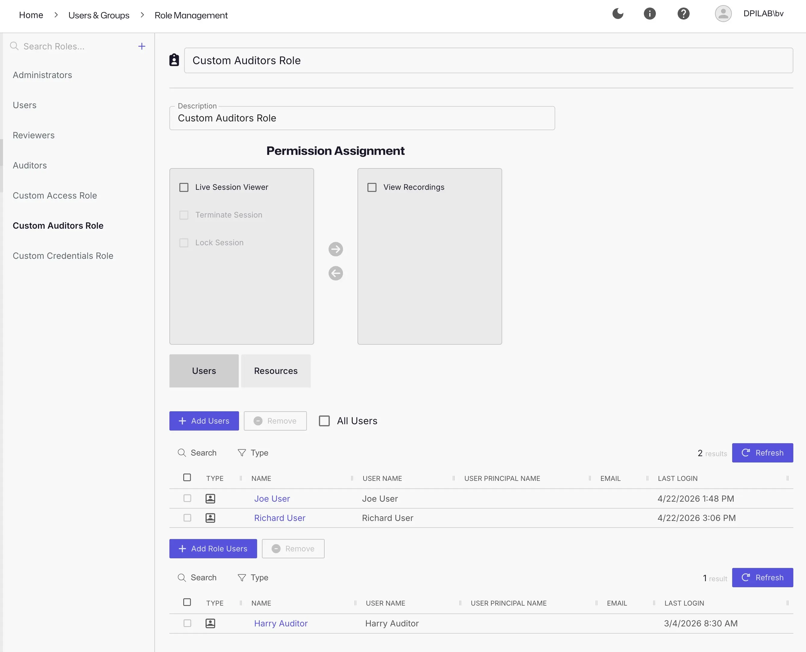This screenshot has height=652, width=806.
Task: Open Auditors role in sidebar
Action: 30,165
